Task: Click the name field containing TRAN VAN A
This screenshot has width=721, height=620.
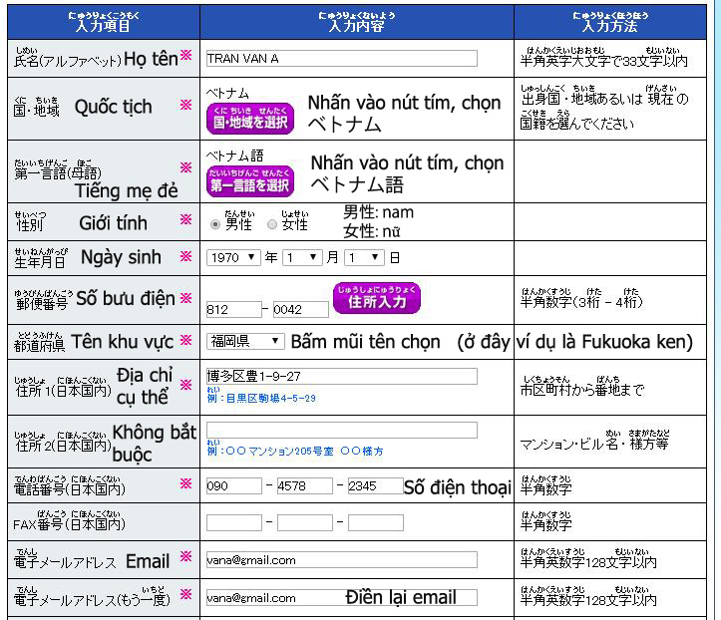Action: (x=342, y=59)
